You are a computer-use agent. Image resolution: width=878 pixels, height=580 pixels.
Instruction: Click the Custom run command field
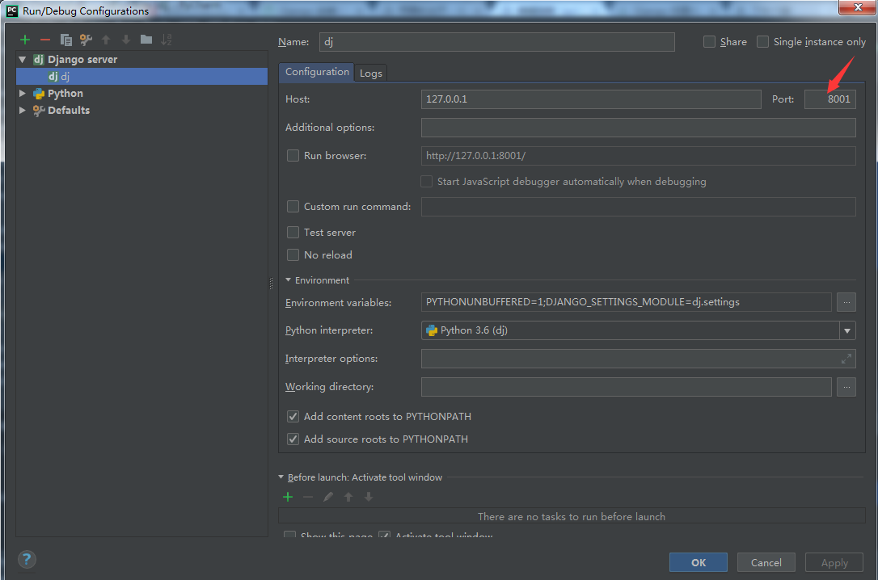tap(639, 206)
